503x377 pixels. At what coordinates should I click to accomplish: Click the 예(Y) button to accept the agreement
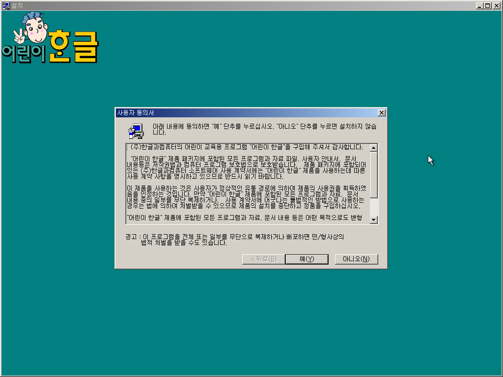pyautogui.click(x=307, y=259)
